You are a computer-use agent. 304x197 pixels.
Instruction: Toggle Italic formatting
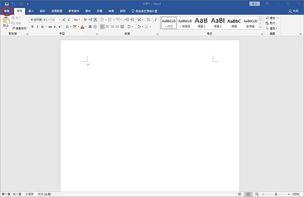pyautogui.click(x=37, y=27)
